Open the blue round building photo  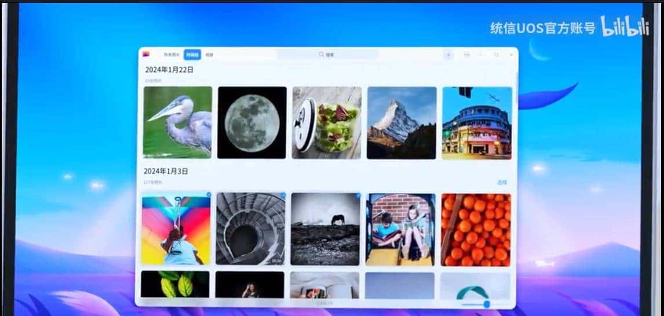pyautogui.click(x=477, y=124)
